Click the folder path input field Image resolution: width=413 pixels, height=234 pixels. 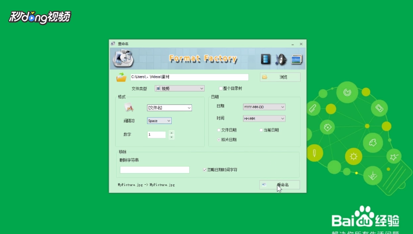pyautogui.click(x=189, y=77)
